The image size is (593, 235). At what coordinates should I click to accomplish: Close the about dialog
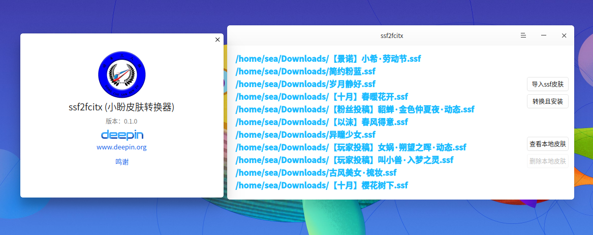[x=217, y=40]
